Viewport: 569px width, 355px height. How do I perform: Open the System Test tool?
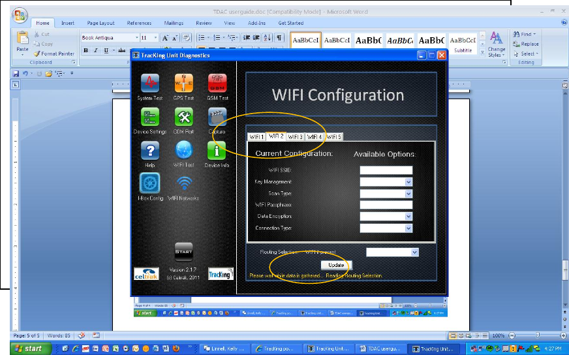150,83
